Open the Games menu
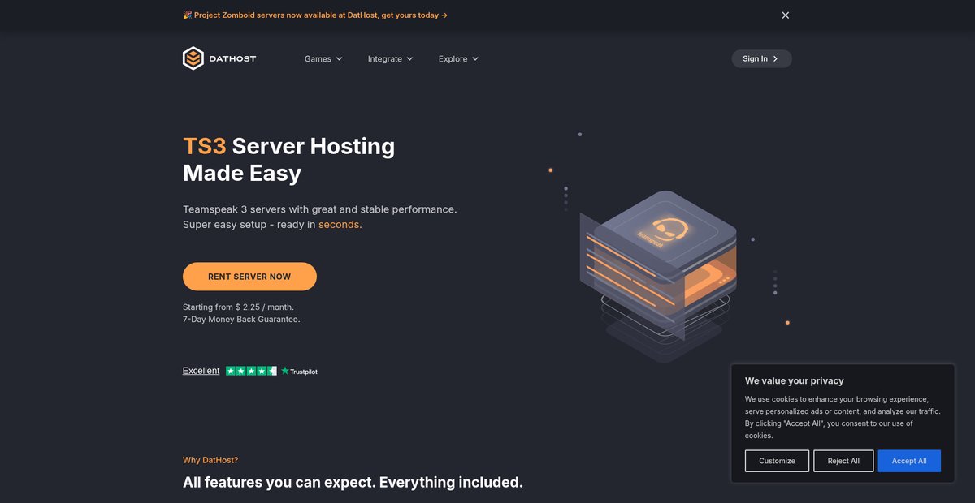 (x=323, y=59)
